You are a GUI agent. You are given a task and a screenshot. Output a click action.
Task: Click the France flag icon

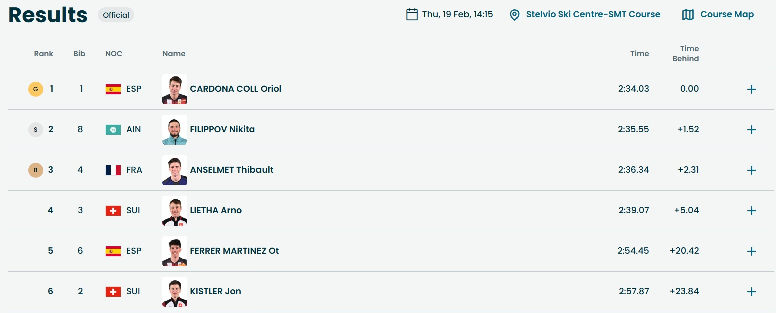tap(113, 170)
